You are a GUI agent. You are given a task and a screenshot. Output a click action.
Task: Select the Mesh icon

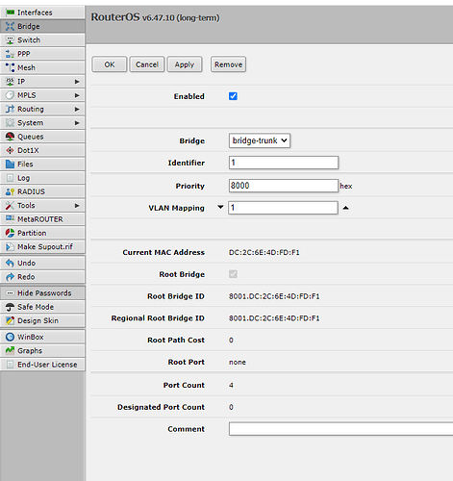[x=10, y=67]
